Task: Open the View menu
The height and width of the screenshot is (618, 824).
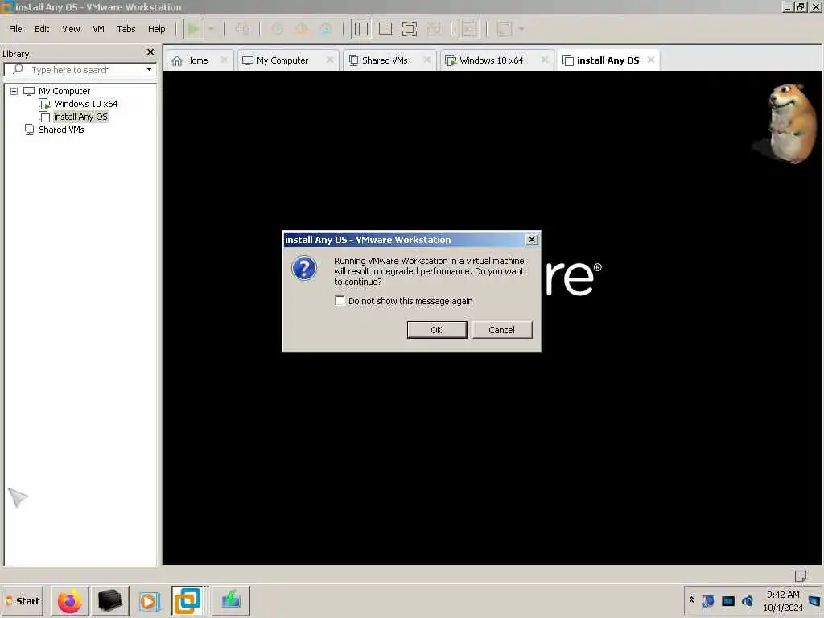Action: [71, 29]
